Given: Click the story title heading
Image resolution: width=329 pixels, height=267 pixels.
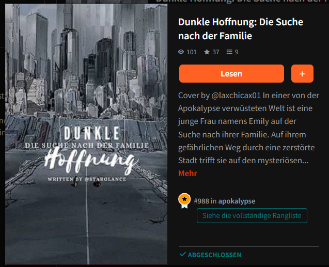Looking at the screenshot, I should (x=241, y=29).
